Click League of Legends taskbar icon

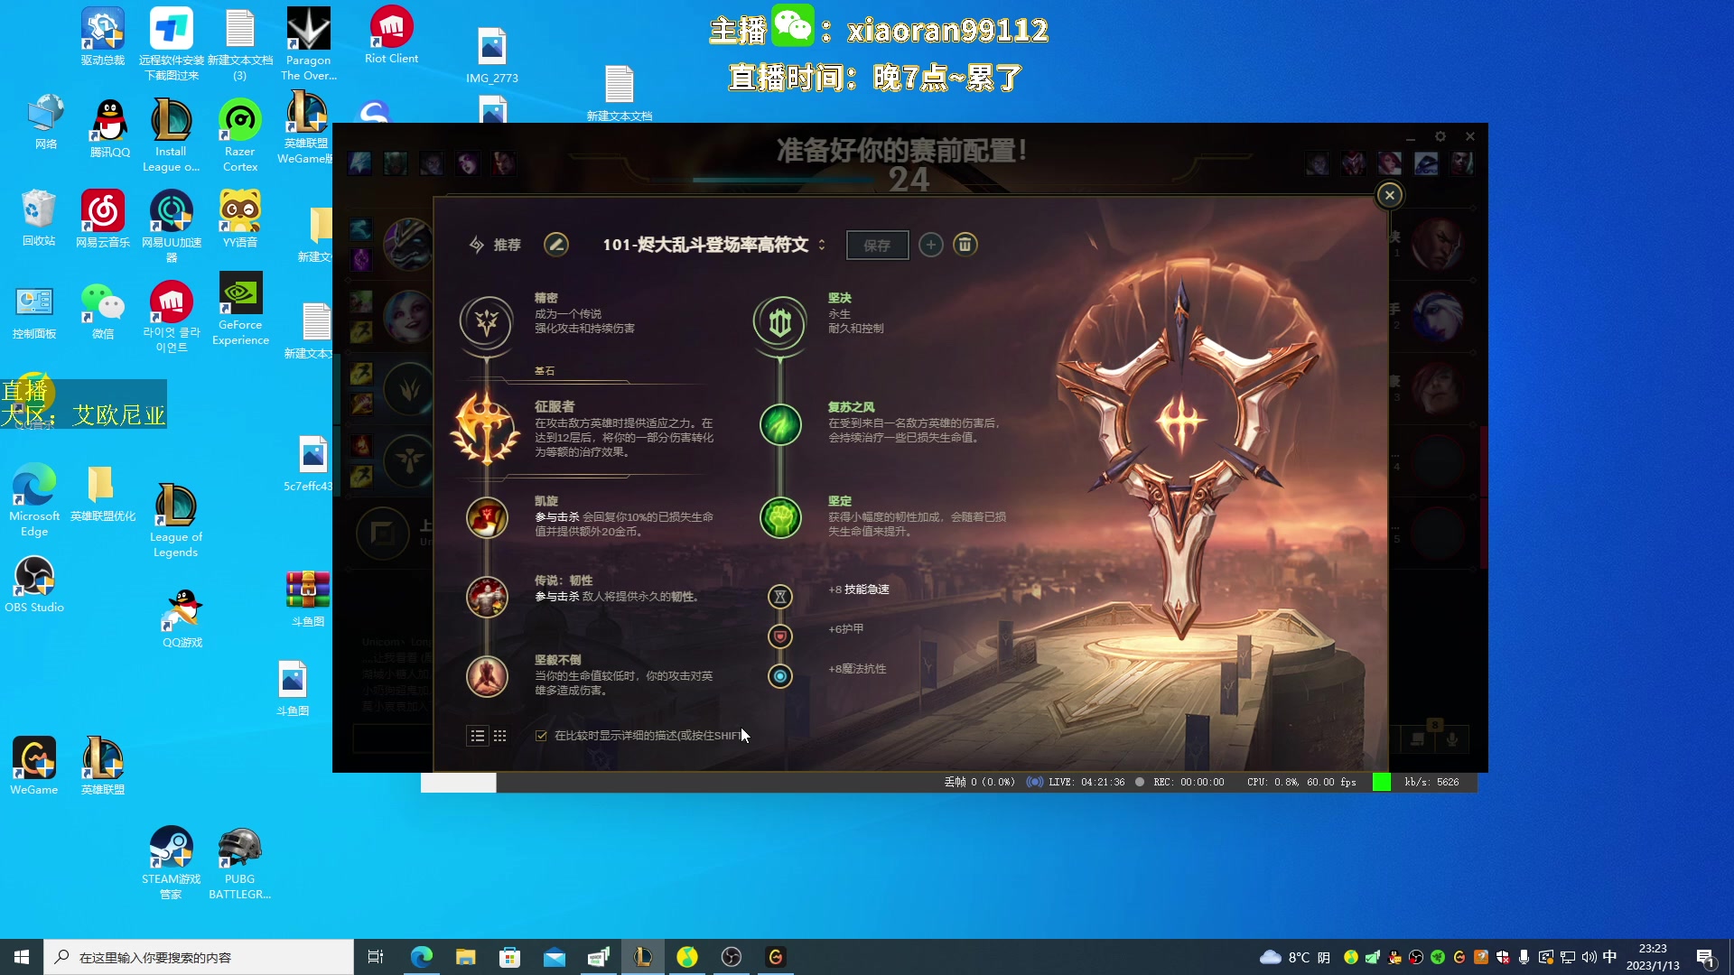(x=643, y=957)
